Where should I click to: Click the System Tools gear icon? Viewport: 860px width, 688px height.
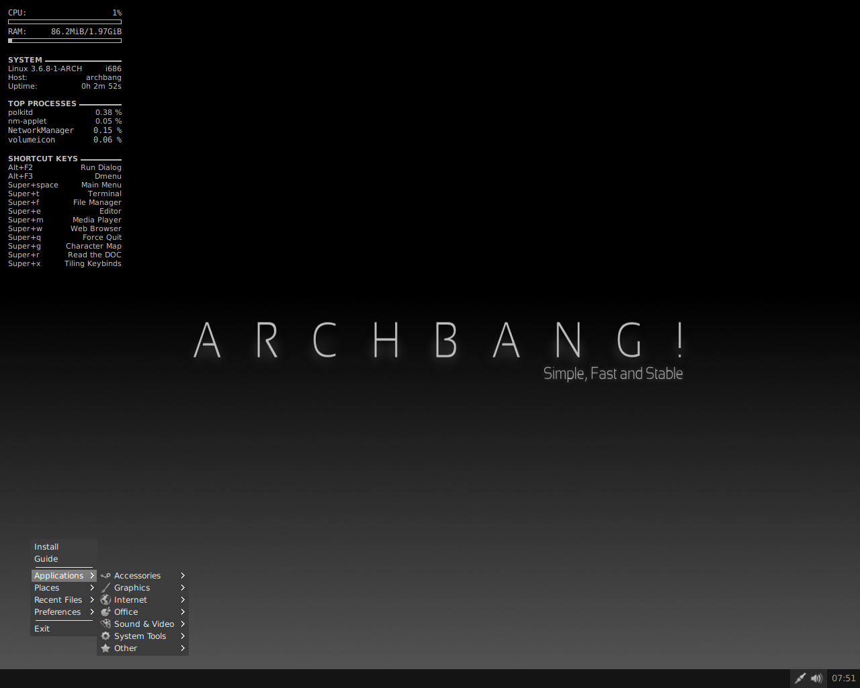(105, 636)
